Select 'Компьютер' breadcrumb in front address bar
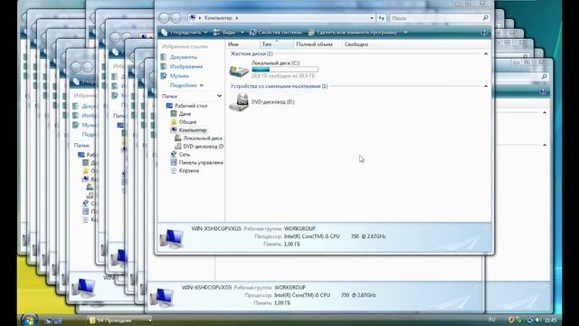Viewport: 579px width, 326px height. point(218,18)
